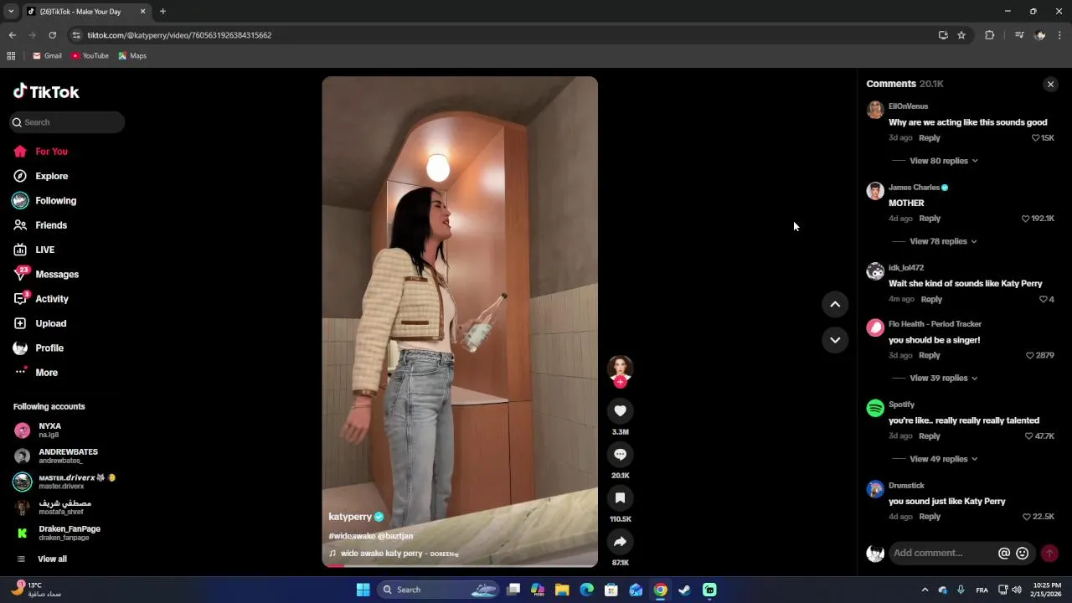Like idk_lol472 comment heart
Screen dimensions: 1072x603
(1043, 300)
